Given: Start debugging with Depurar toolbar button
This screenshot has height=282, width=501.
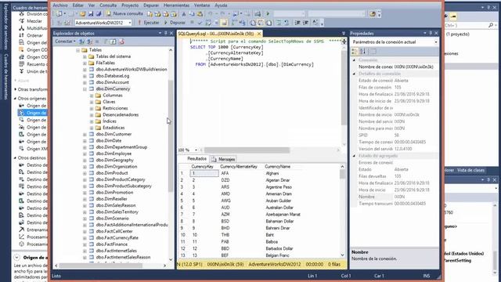Looking at the screenshot, I should tap(175, 23).
